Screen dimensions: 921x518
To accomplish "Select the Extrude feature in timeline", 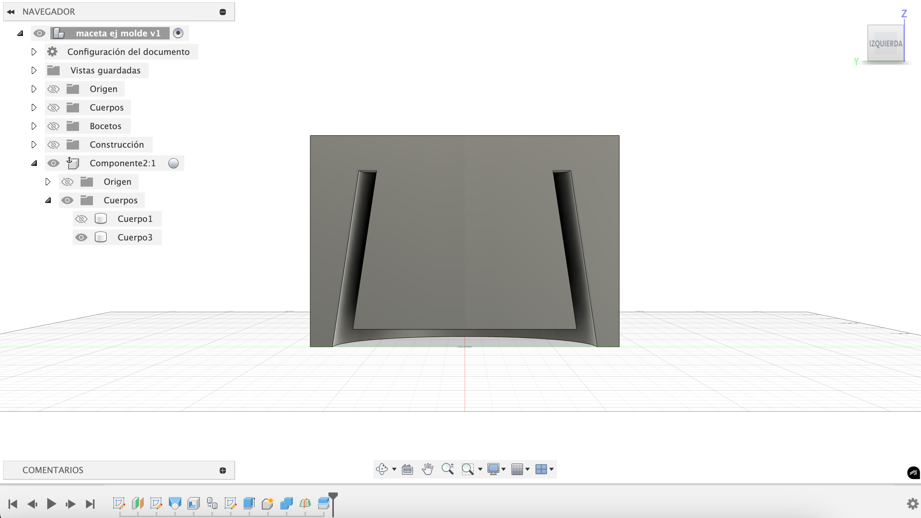I will (x=249, y=503).
